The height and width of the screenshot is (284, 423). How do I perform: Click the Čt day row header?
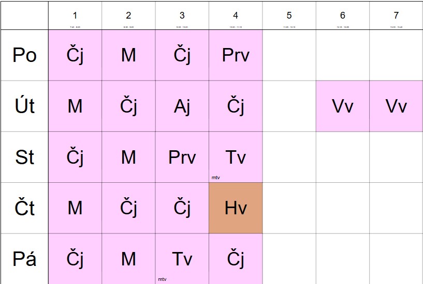24,208
